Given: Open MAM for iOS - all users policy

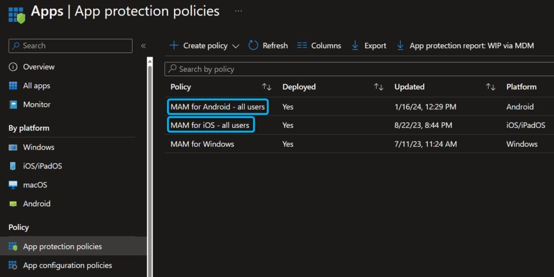Looking at the screenshot, I should pyautogui.click(x=210, y=125).
